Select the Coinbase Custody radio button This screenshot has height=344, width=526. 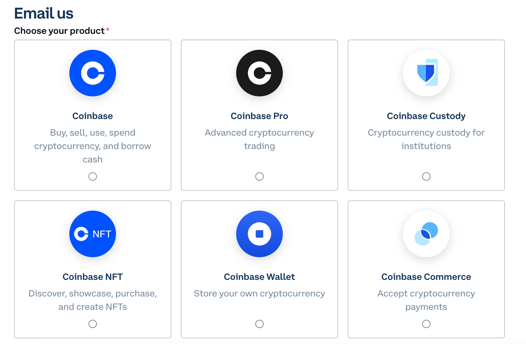(426, 176)
